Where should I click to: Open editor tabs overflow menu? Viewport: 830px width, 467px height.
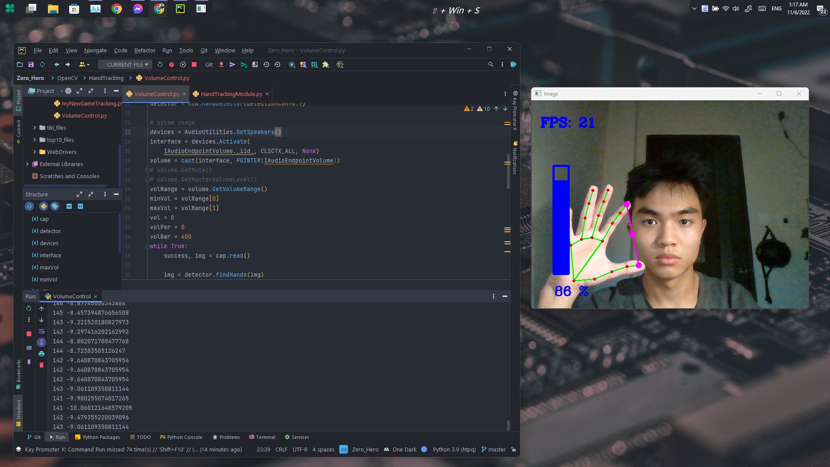(x=505, y=94)
